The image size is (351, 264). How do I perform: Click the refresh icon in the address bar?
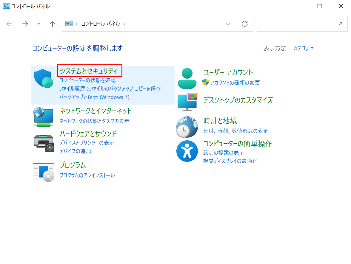point(245,24)
